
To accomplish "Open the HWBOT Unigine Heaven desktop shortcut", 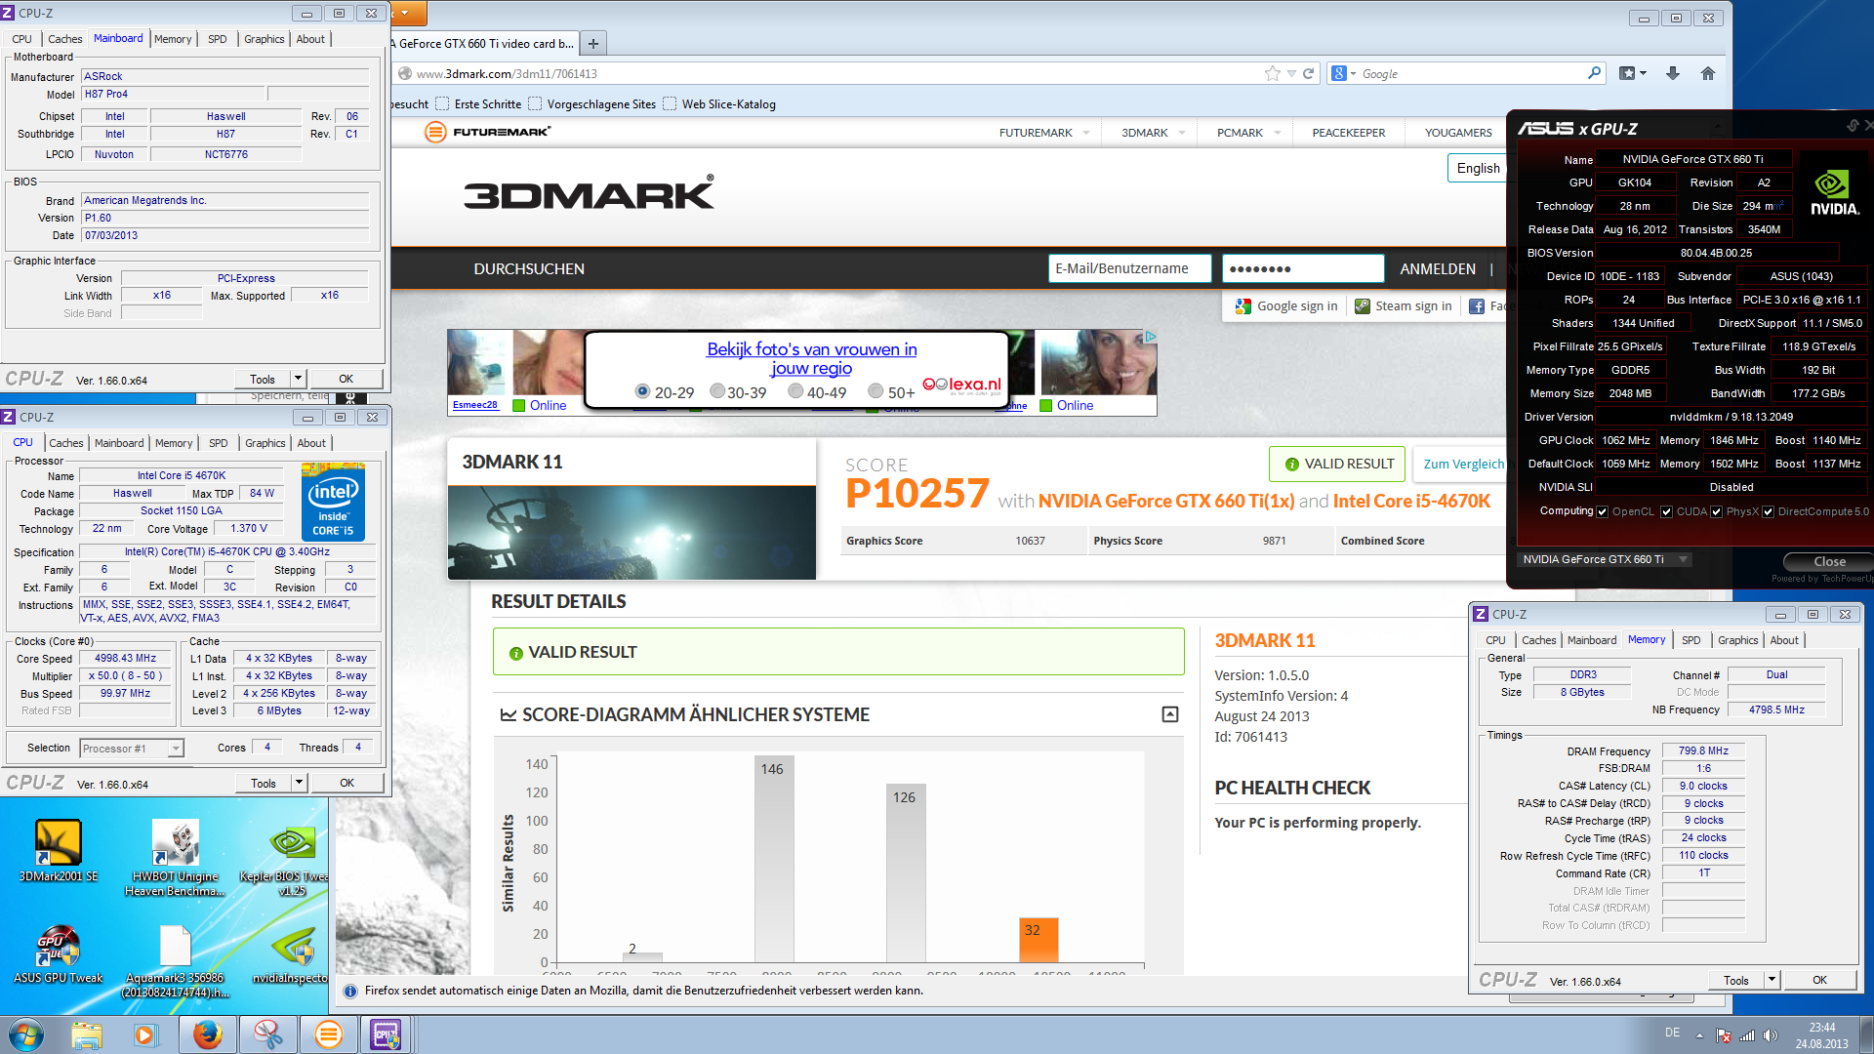I will tap(175, 858).
